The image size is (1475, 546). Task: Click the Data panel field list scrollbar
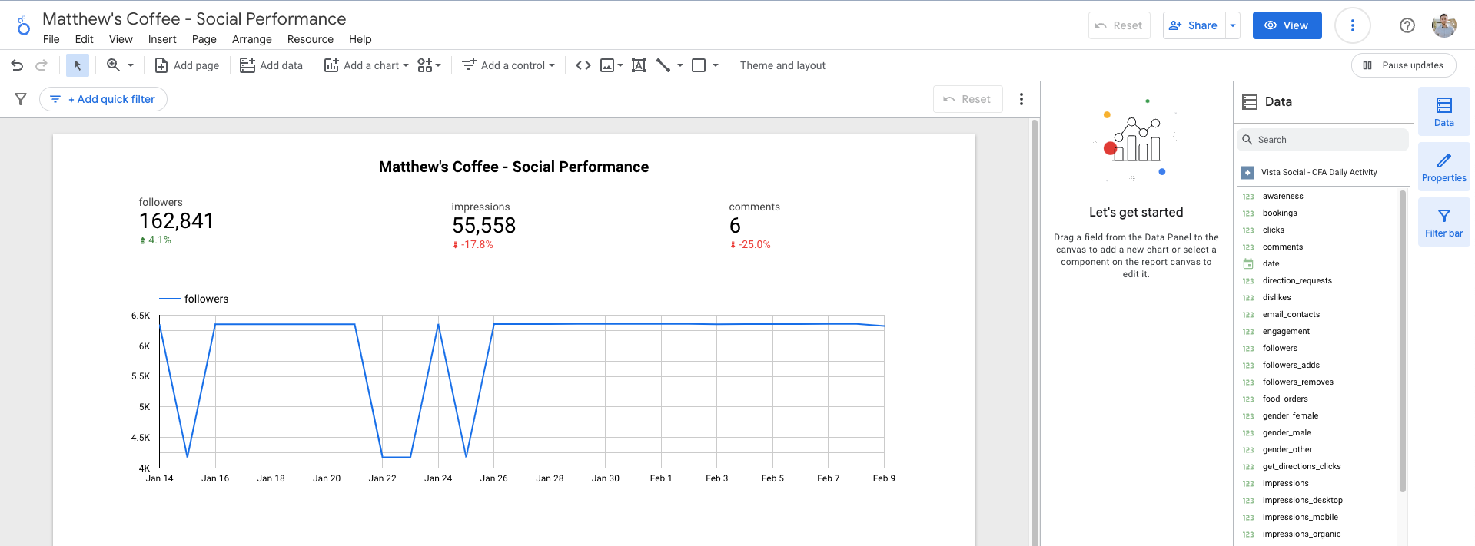[x=1403, y=342]
